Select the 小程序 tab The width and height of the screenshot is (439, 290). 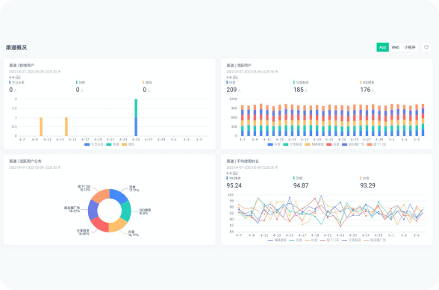click(x=410, y=47)
